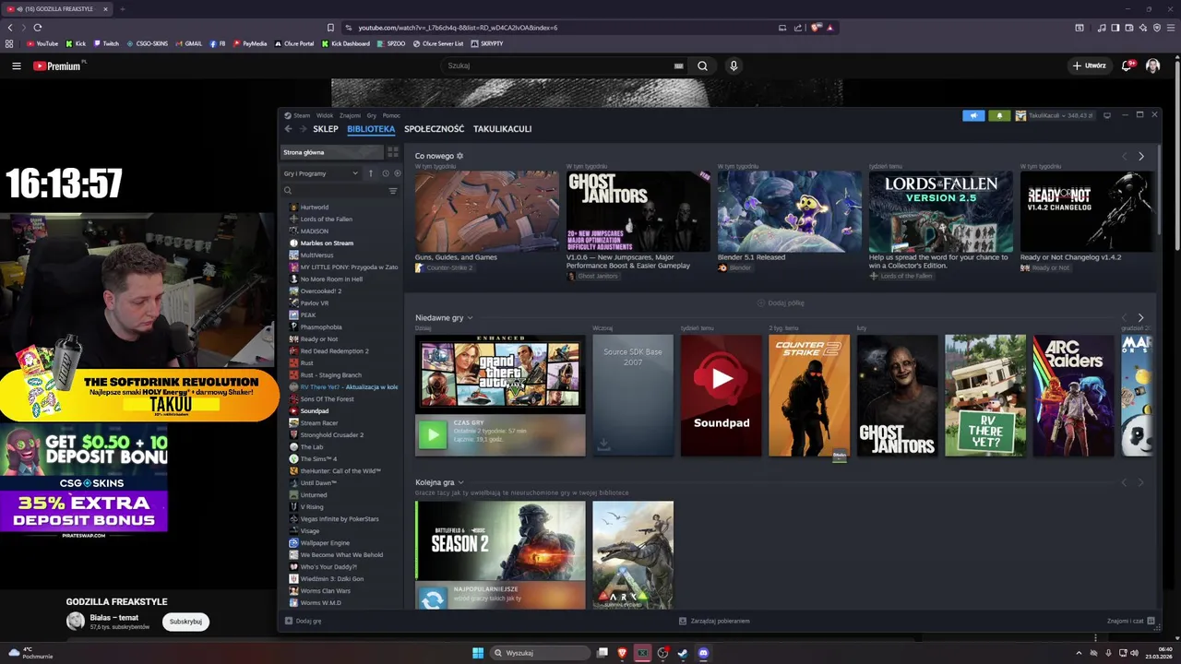Open the BIBLIOTEKA tab
Viewport: 1181px width, 664px height.
point(371,129)
